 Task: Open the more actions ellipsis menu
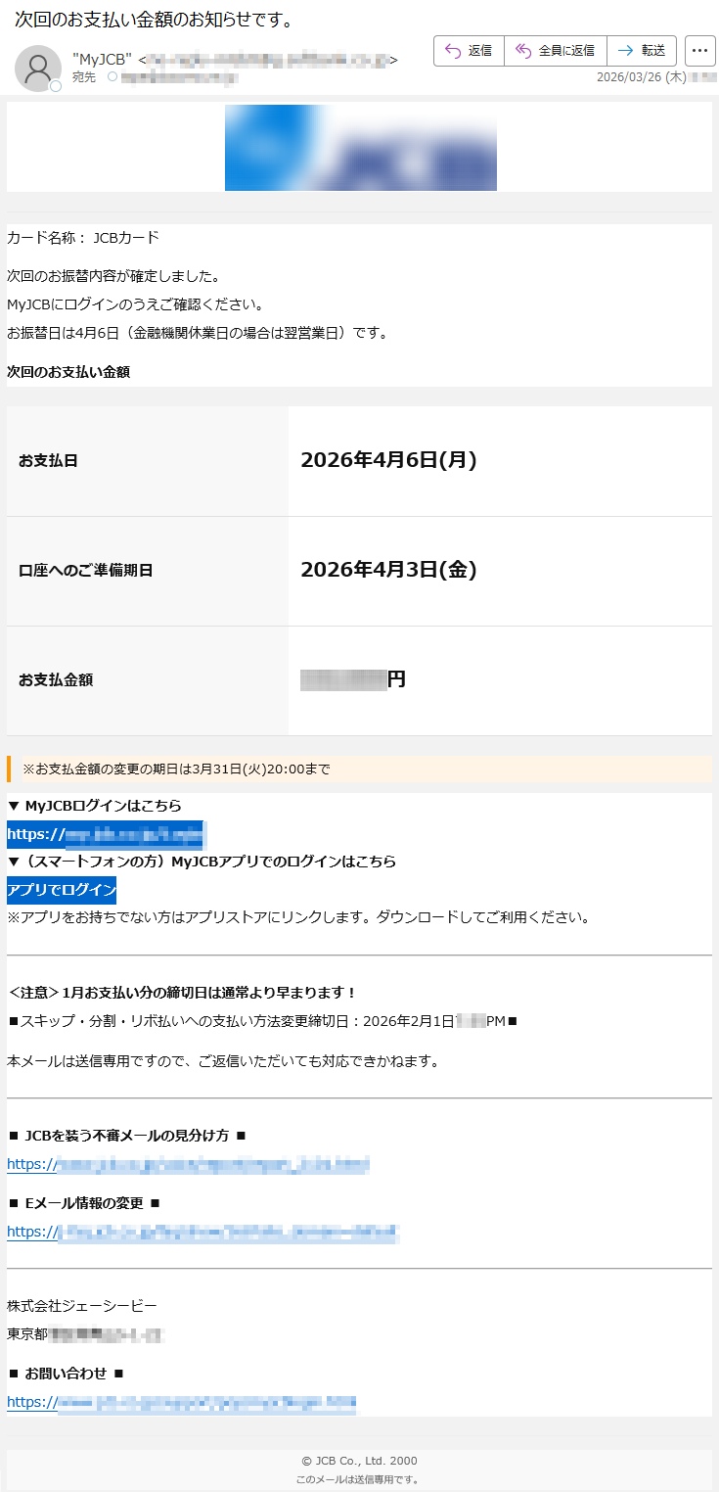coord(700,51)
